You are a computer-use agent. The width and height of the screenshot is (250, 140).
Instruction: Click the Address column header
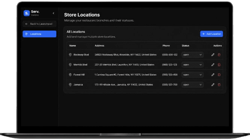(99, 46)
